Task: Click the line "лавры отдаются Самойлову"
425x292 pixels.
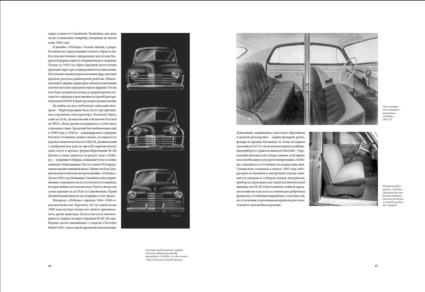Action: tap(82, 34)
